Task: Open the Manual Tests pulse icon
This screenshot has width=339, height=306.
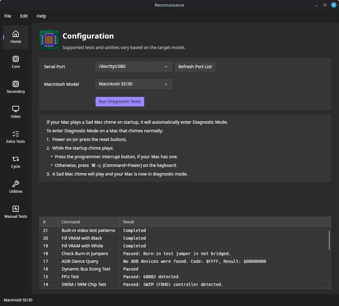Action: pos(16,212)
